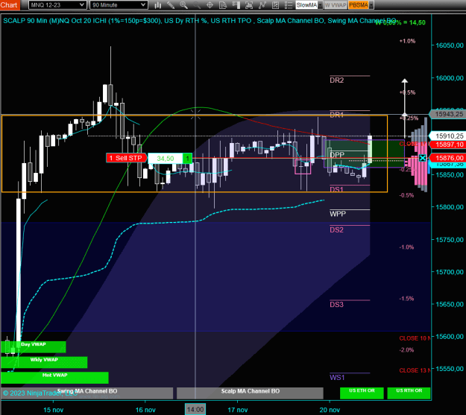
Task: Expand the SlowMA dropdown arrow
Action: pos(320,5)
